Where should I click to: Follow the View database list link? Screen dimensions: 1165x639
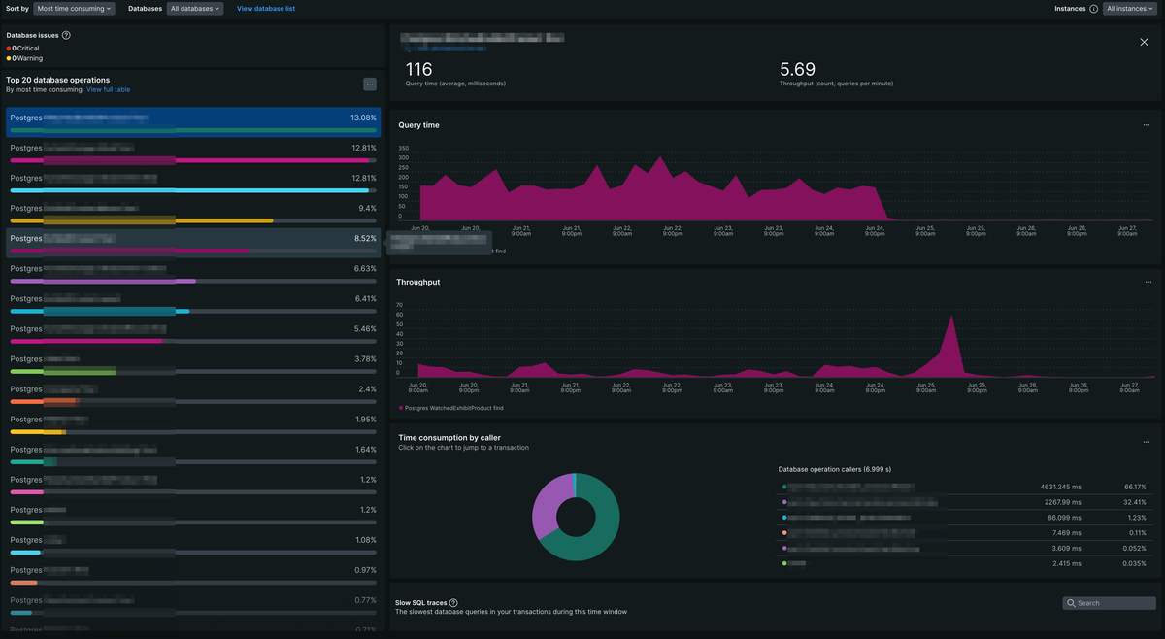click(x=266, y=9)
